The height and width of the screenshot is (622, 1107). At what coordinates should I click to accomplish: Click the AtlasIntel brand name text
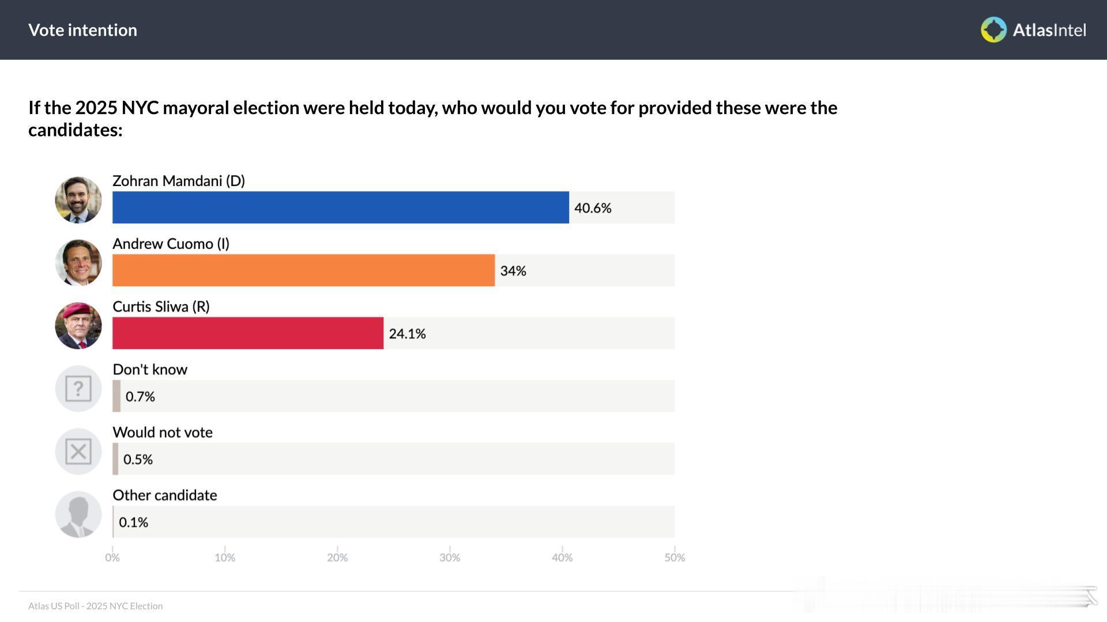click(1049, 30)
